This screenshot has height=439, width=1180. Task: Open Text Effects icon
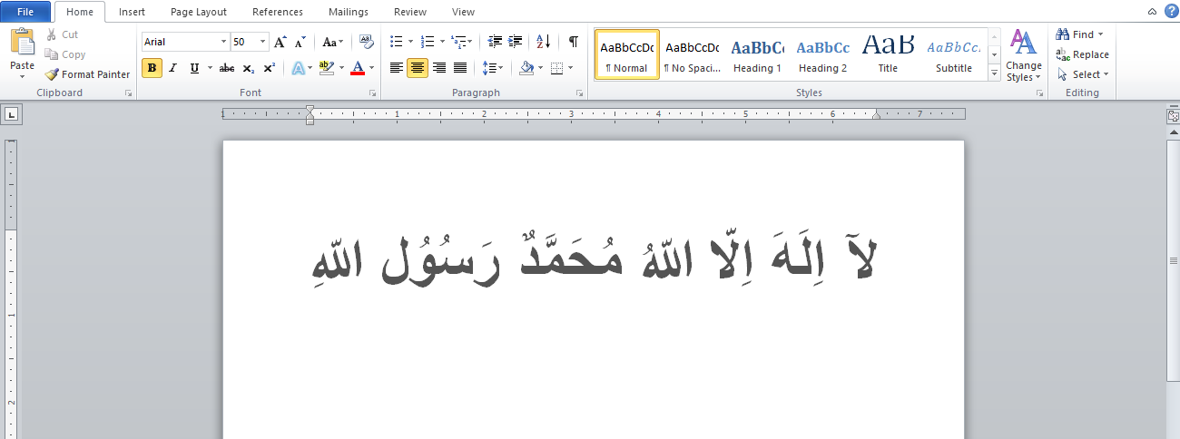298,68
